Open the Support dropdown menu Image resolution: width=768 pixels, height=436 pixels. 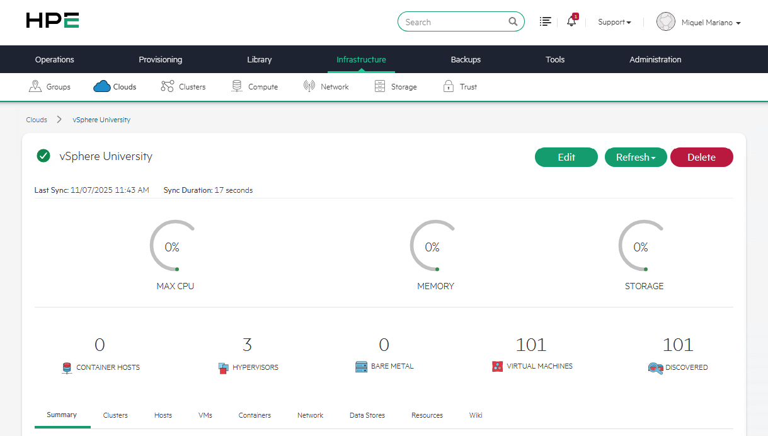coord(614,22)
